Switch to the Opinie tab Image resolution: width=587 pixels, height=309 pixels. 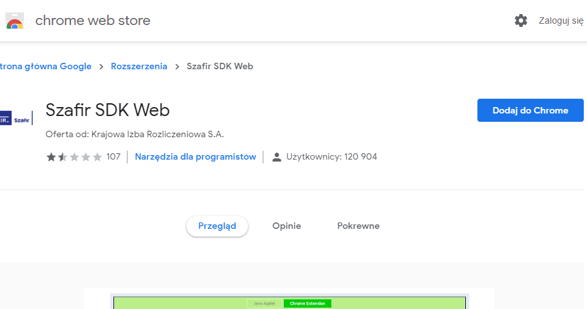pyautogui.click(x=286, y=226)
